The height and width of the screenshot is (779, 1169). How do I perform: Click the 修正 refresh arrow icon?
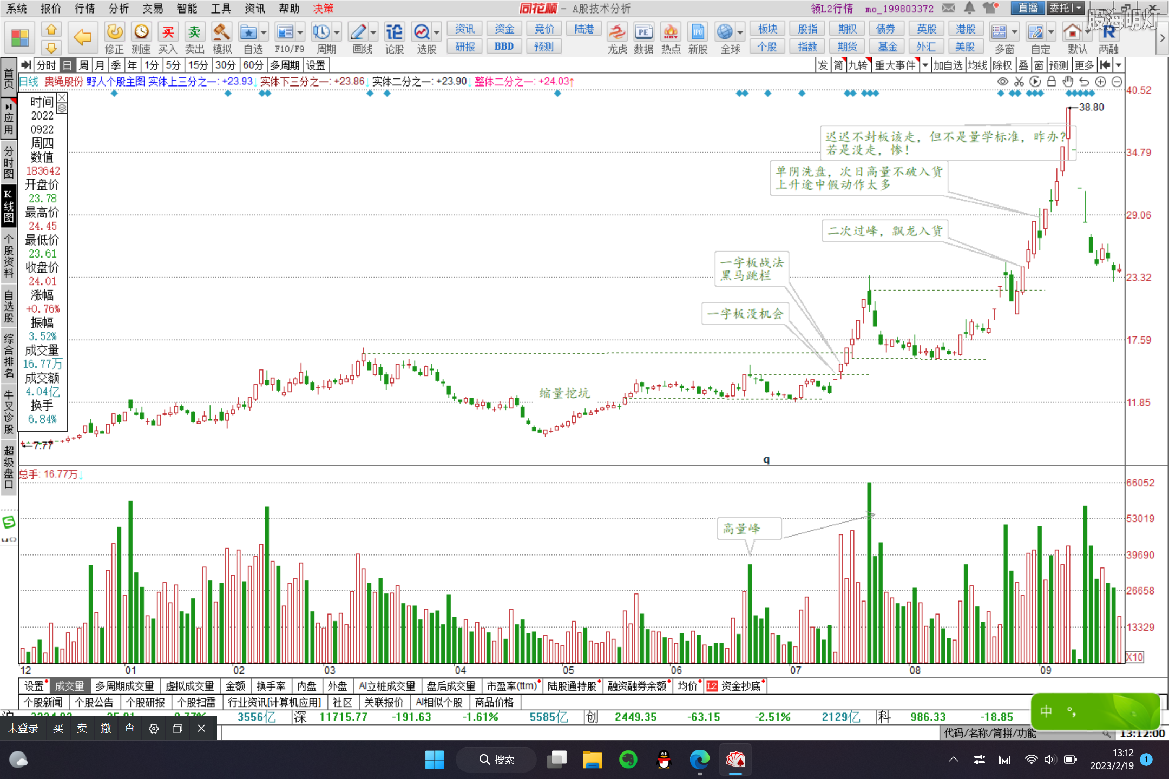(x=114, y=32)
